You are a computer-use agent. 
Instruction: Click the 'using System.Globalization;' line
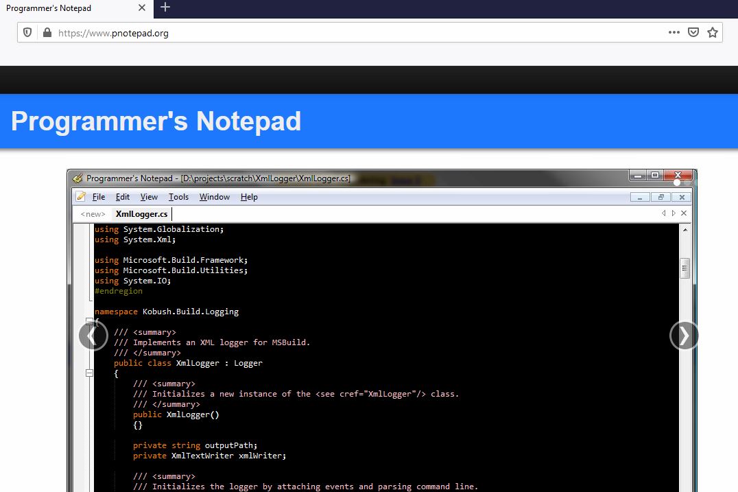[x=159, y=229]
